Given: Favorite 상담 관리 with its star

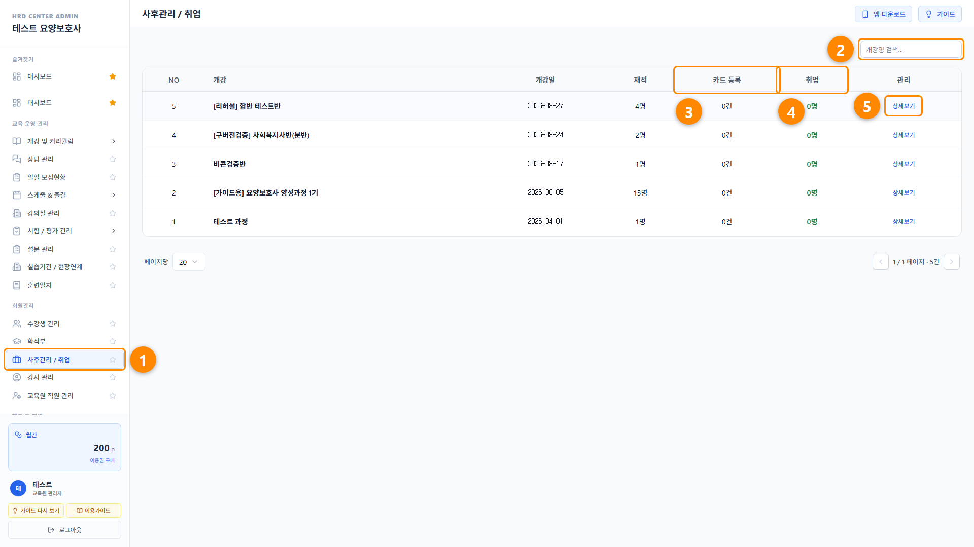Looking at the screenshot, I should 113,159.
